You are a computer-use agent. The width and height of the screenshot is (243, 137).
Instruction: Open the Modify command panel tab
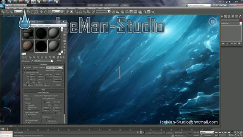226,16
